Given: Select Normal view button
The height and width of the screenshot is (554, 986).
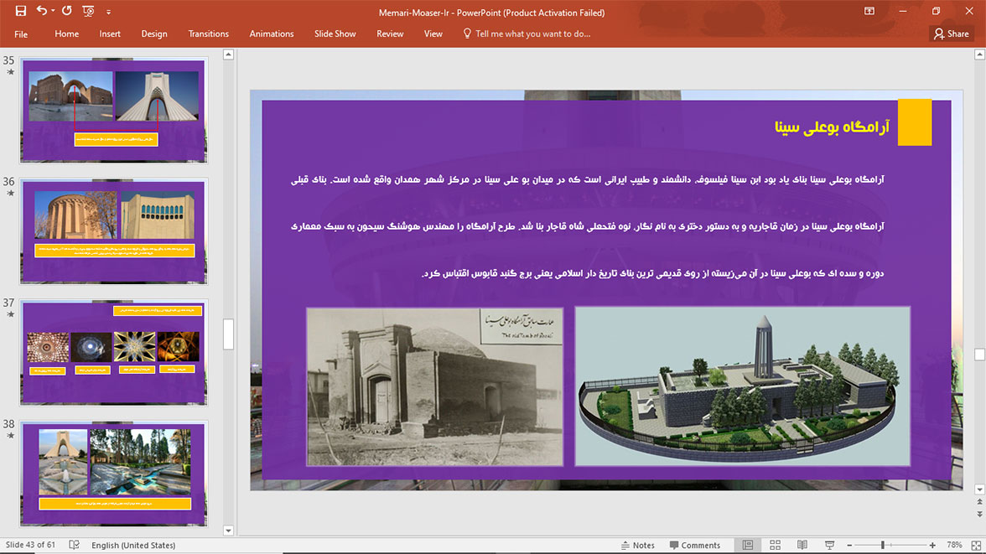Looking at the screenshot, I should [x=748, y=545].
